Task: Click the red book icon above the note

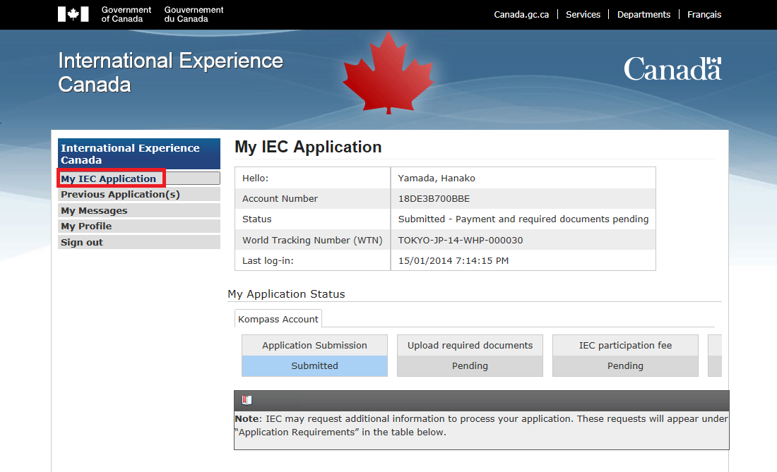Action: pyautogui.click(x=247, y=400)
